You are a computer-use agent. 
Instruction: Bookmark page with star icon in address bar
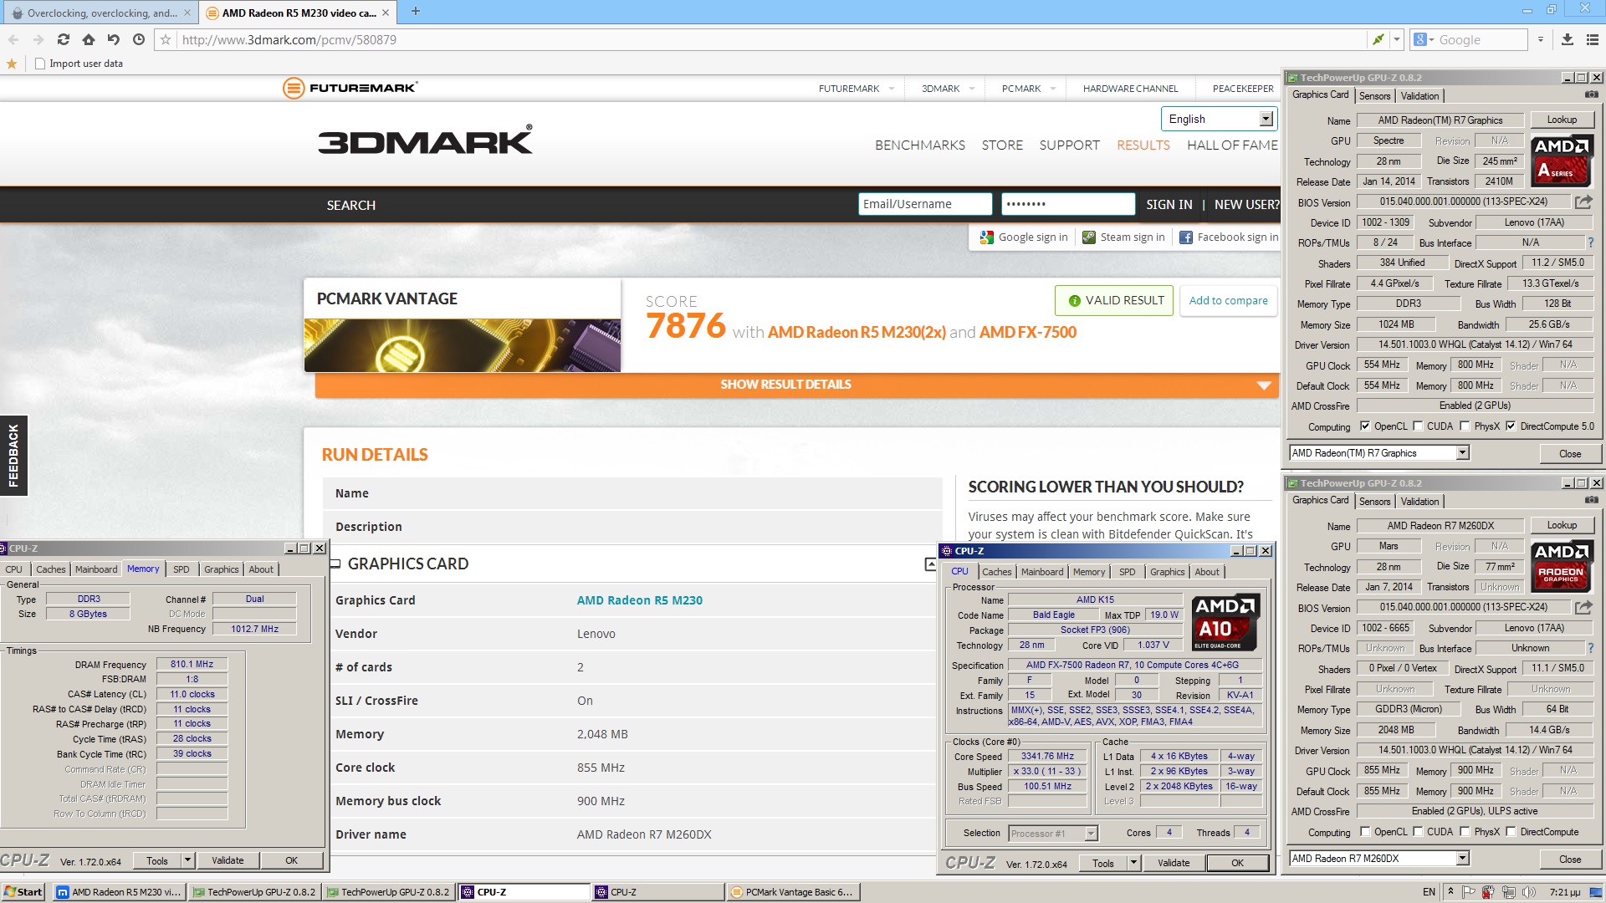(x=166, y=39)
